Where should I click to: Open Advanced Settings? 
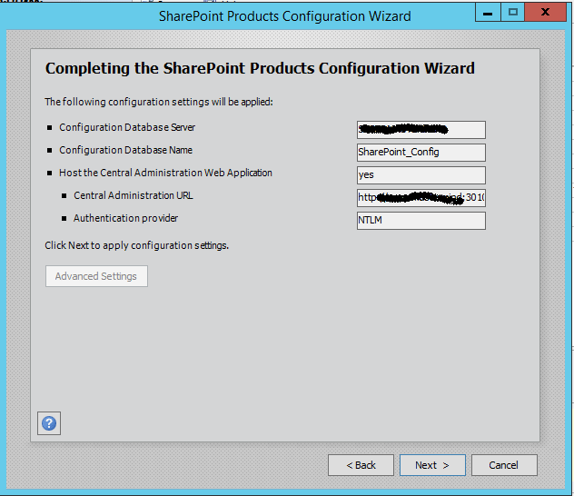(96, 276)
